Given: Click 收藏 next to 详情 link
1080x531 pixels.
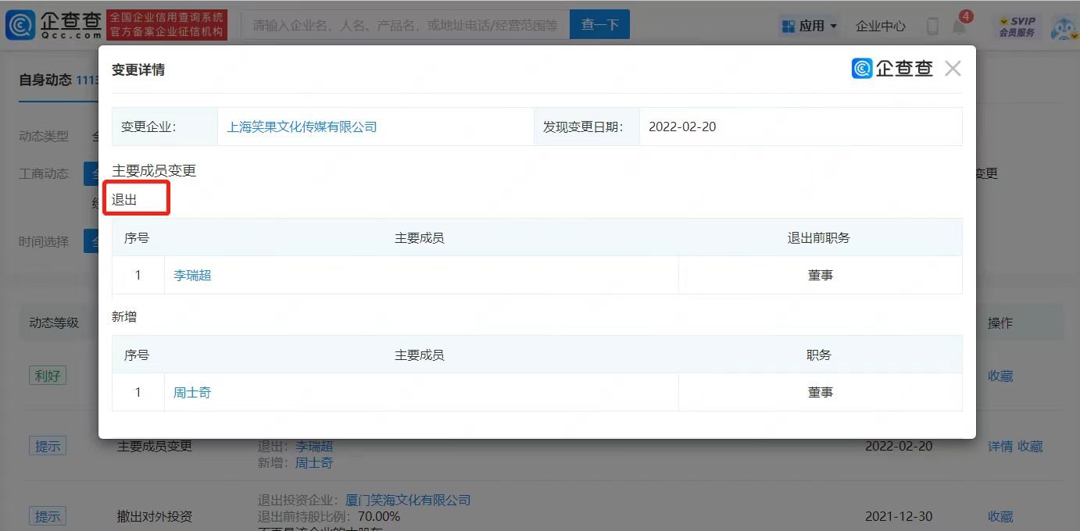Looking at the screenshot, I should (x=1030, y=446).
